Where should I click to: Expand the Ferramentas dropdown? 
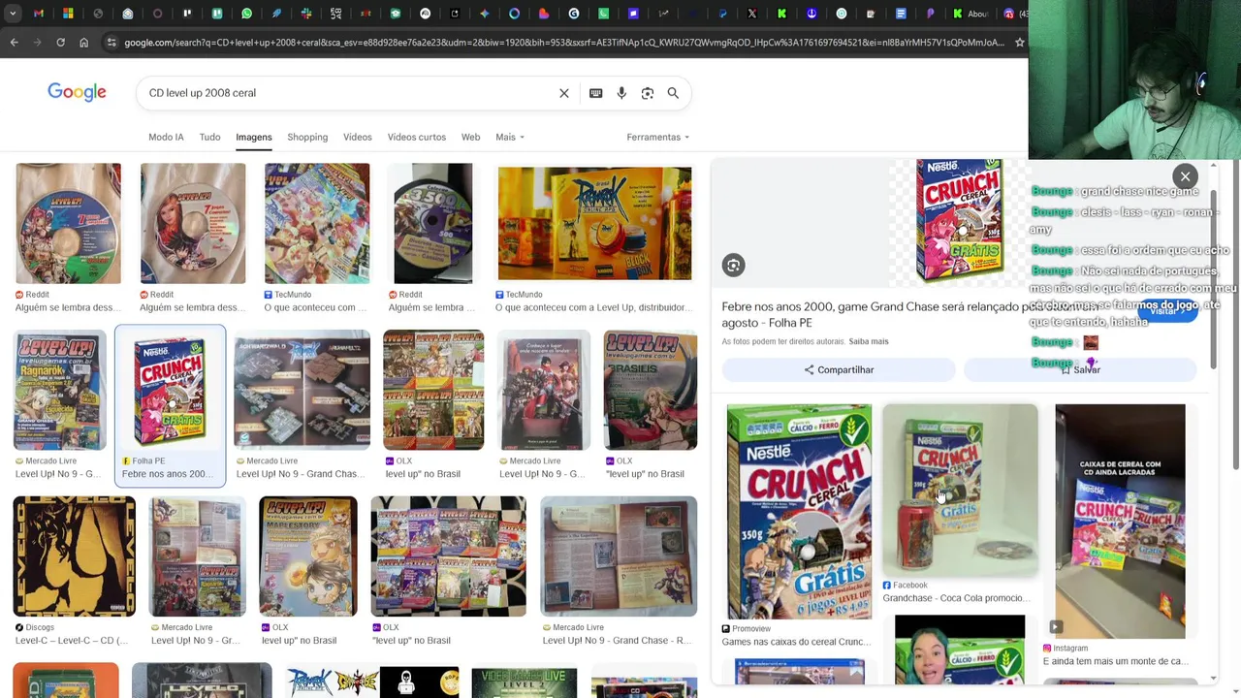[x=658, y=137]
